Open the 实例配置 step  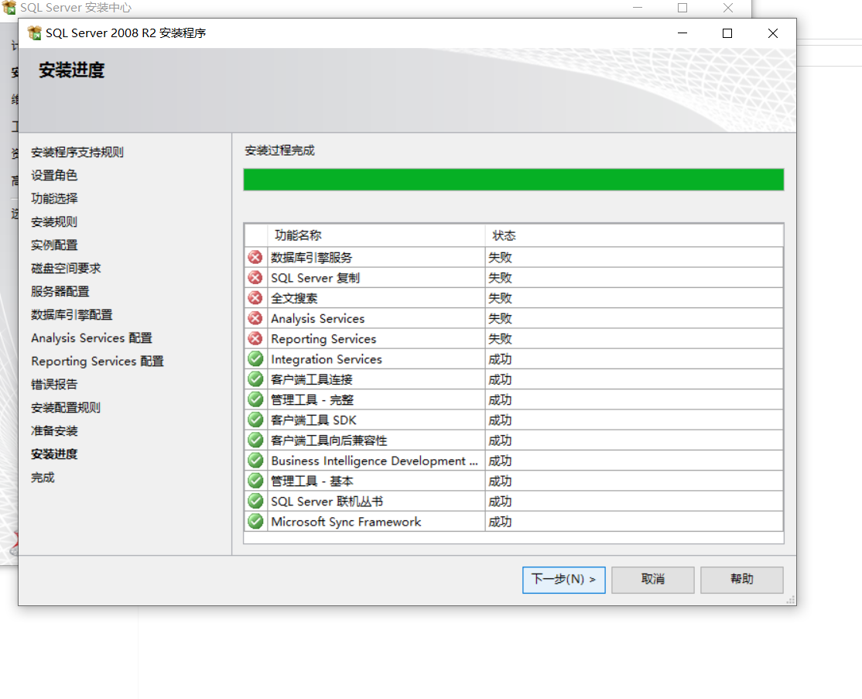pos(54,245)
